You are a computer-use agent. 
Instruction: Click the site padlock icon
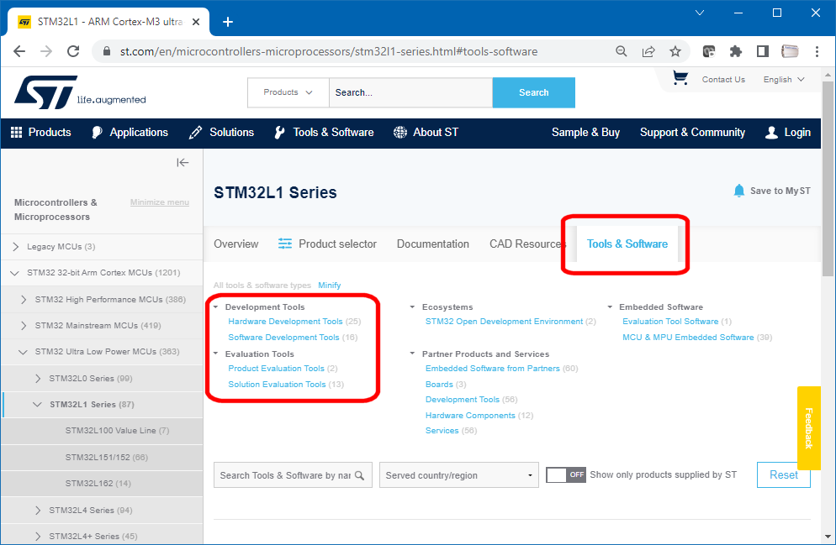click(x=107, y=51)
